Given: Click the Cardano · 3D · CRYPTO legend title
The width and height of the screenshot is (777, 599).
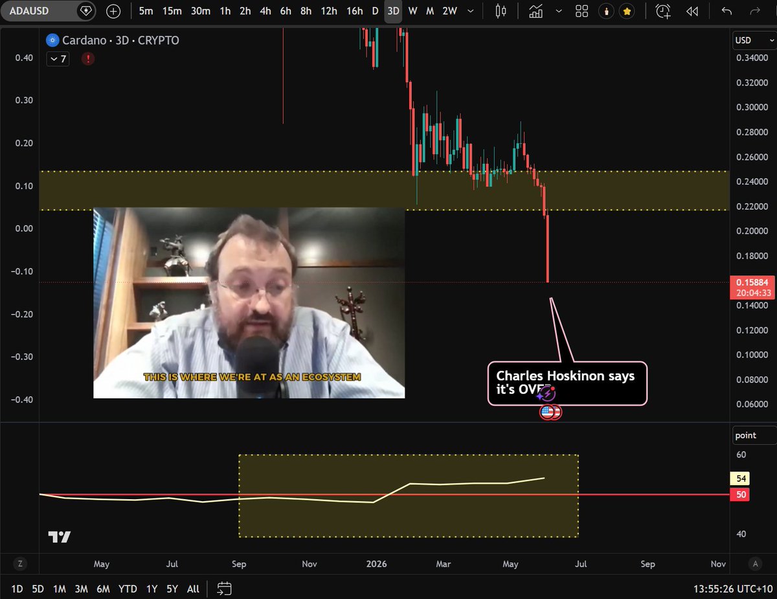Looking at the screenshot, I should point(120,40).
